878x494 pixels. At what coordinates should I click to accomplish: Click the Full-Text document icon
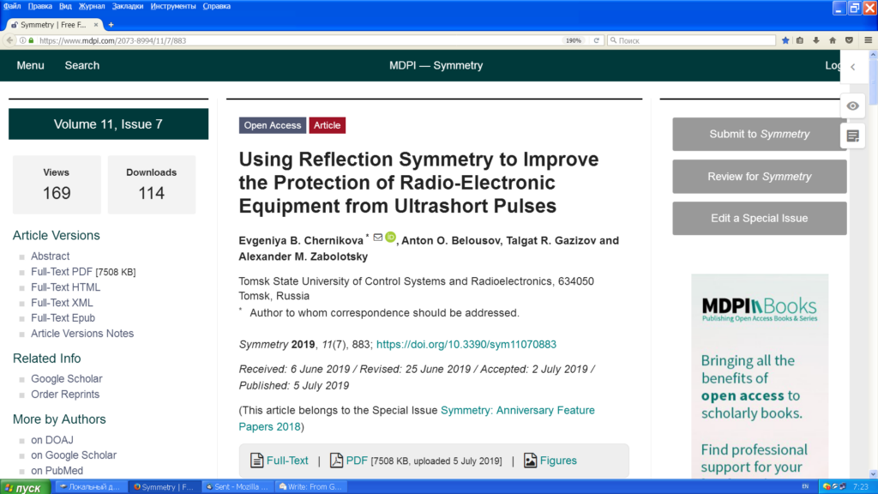point(256,461)
